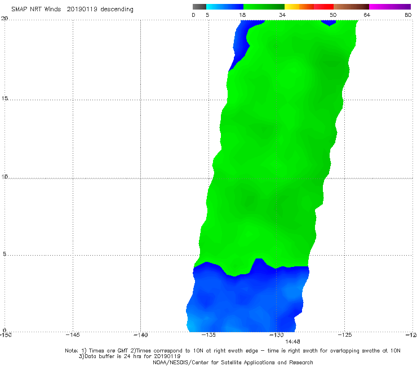
Task: Click the latitude axis label 10
Action: coord(5,176)
